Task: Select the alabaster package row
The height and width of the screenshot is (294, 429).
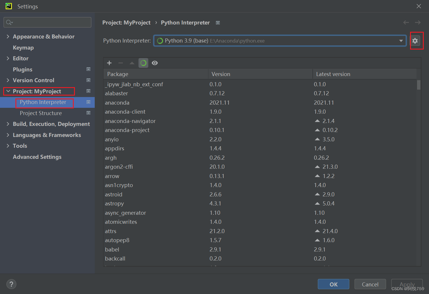Action: click(x=260, y=93)
